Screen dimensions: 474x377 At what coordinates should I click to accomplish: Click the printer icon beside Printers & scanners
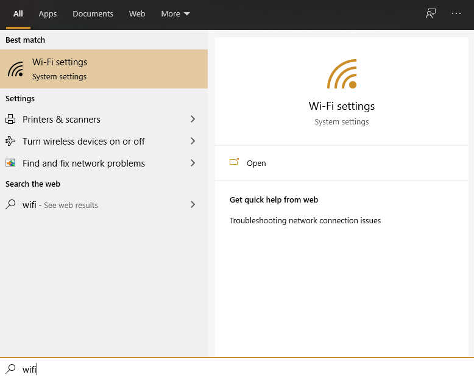point(10,120)
